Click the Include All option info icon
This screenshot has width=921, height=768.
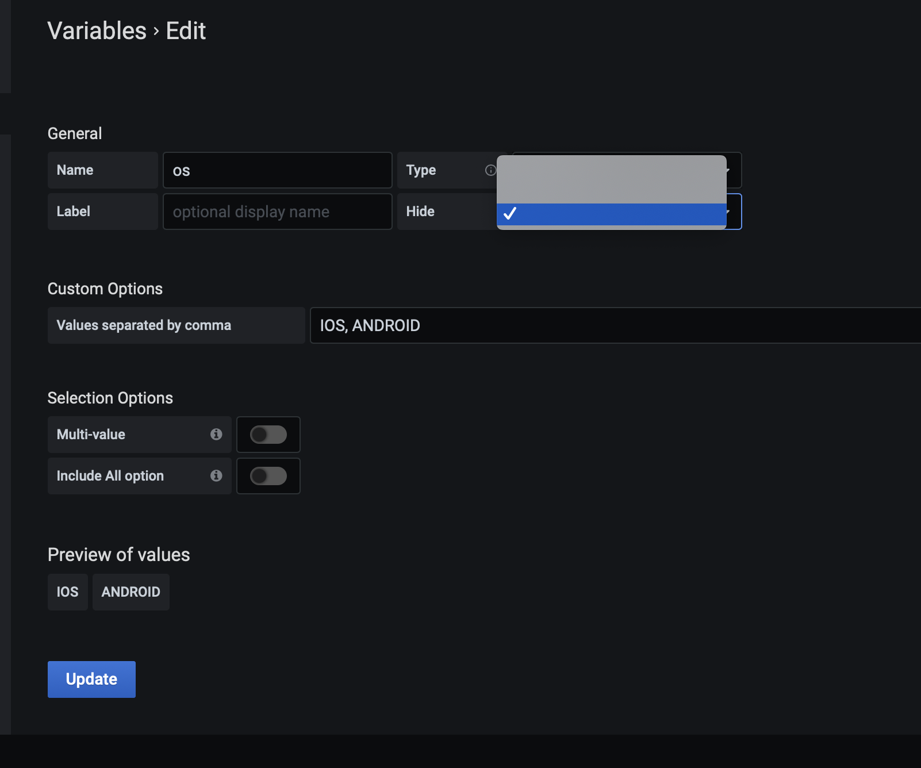point(217,476)
